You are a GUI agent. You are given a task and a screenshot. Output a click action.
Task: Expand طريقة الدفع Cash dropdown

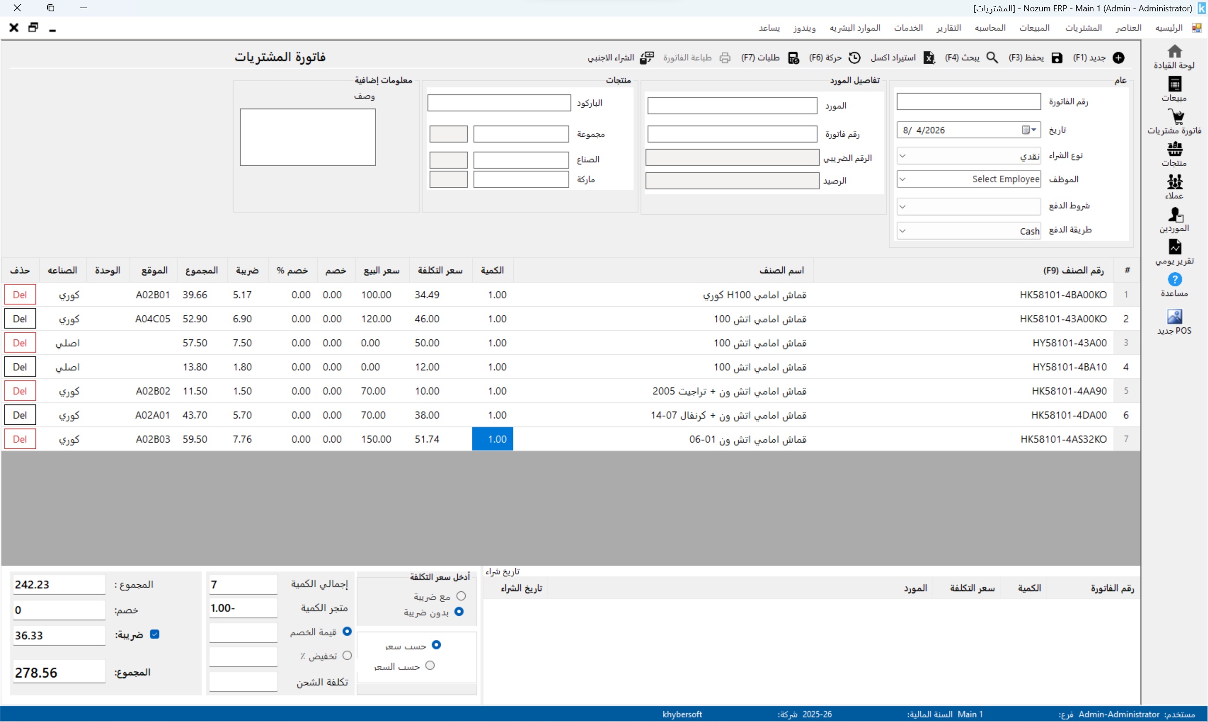(x=903, y=231)
